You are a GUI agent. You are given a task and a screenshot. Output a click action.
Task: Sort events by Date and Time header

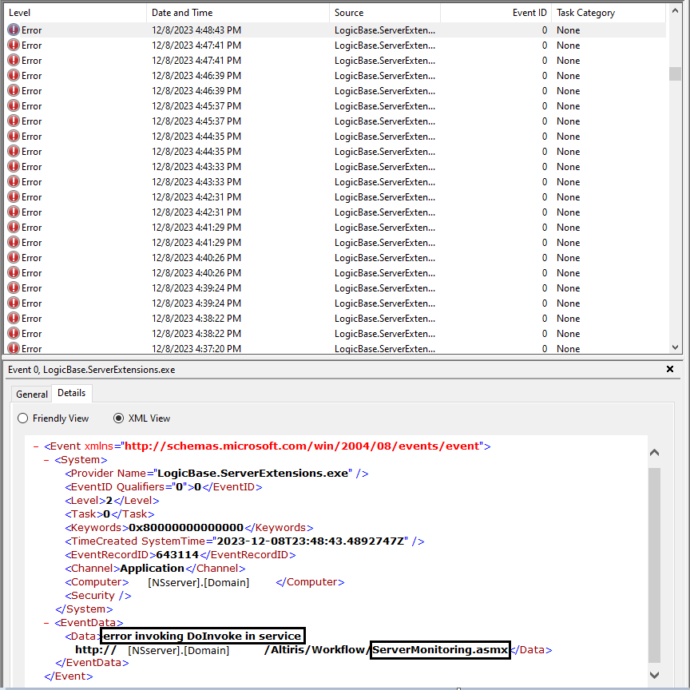click(x=236, y=13)
